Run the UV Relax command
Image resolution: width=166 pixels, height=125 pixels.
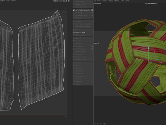(83, 21)
